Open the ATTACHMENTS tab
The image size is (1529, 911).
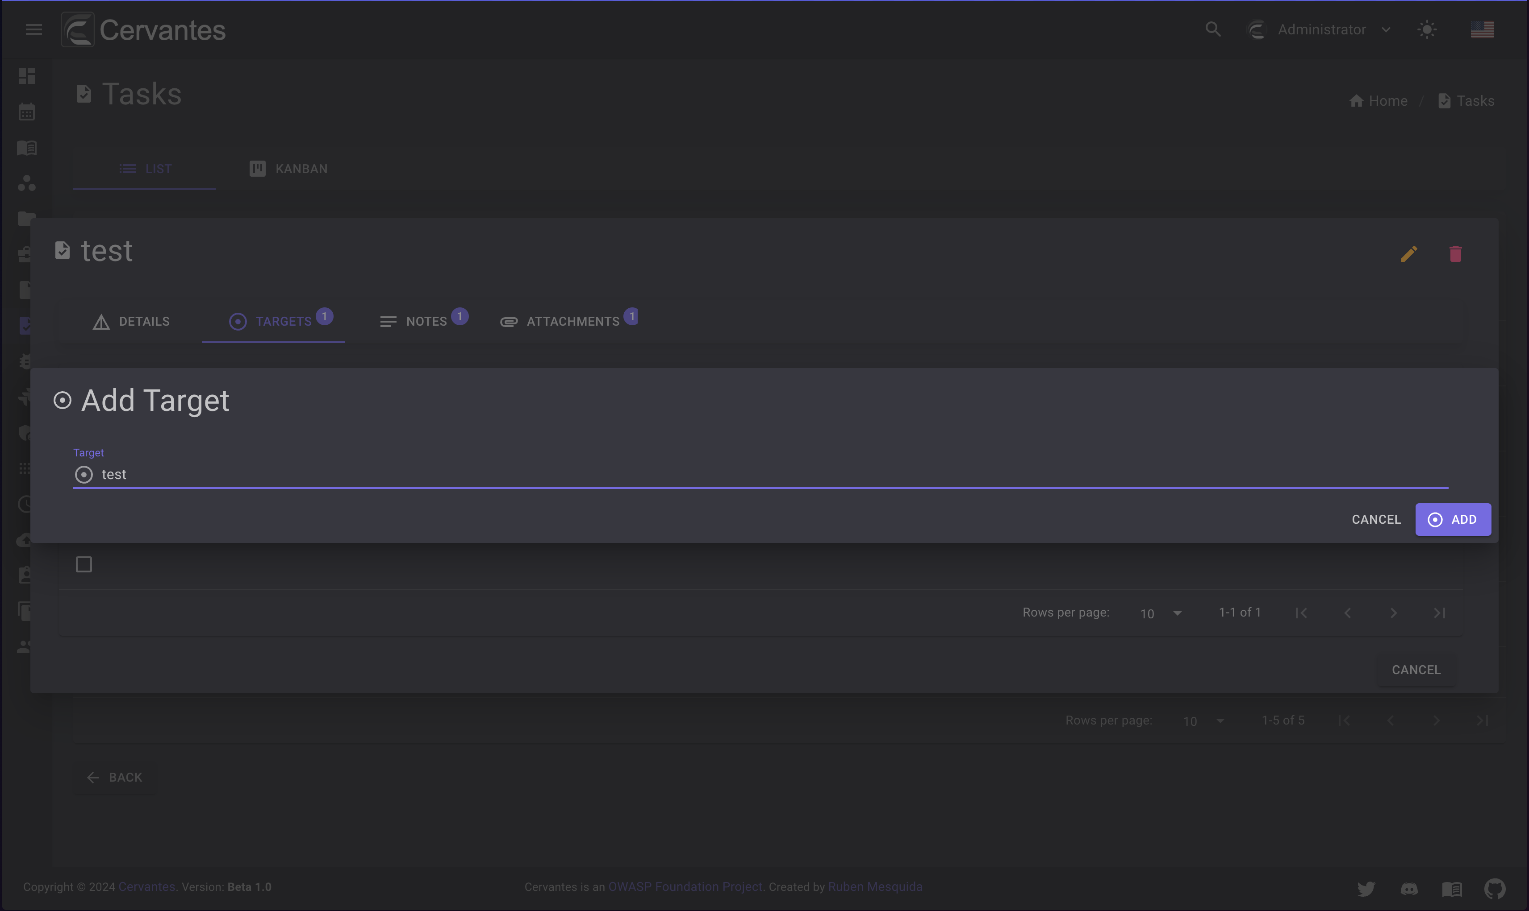coord(569,322)
